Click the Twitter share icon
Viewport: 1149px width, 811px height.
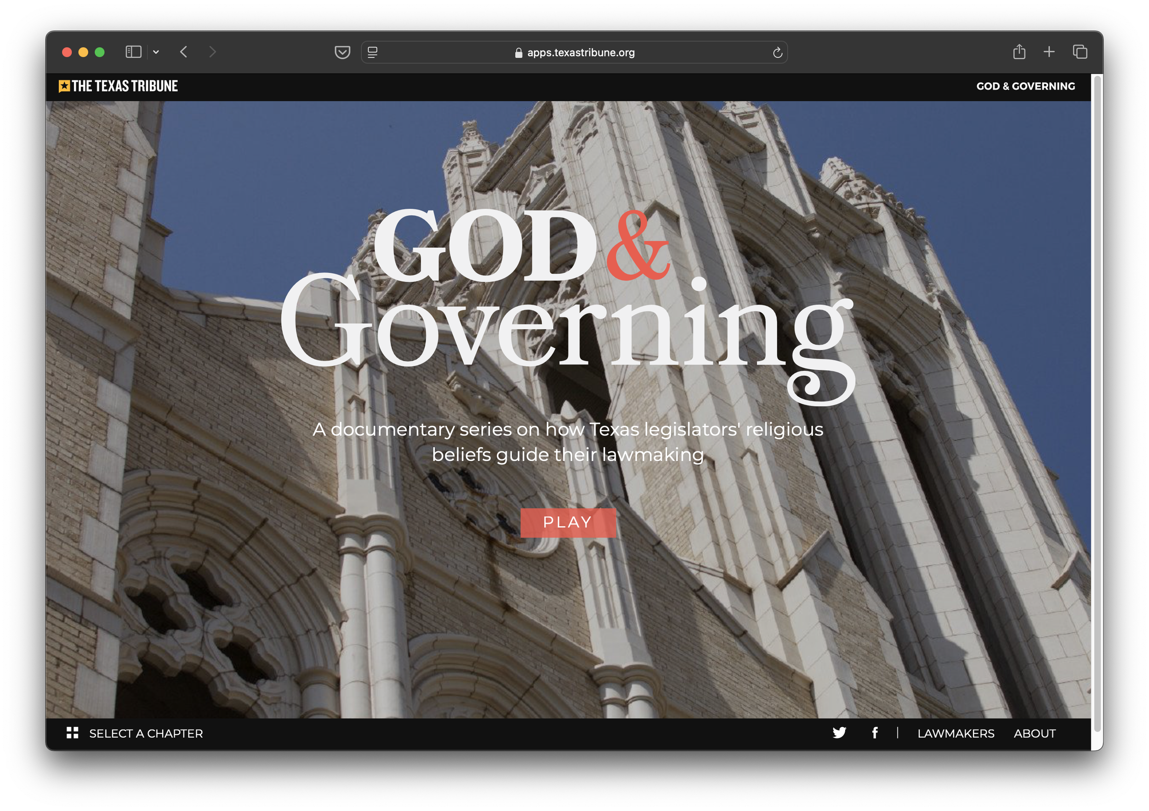pos(839,732)
